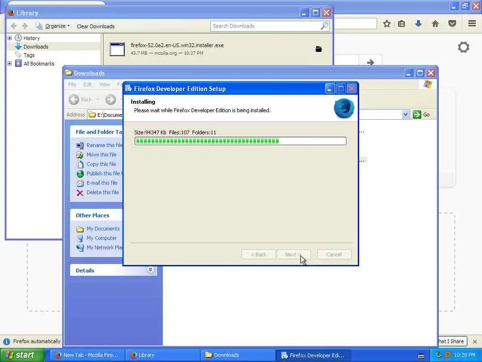The height and width of the screenshot is (362, 482).
Task: Click the Cancel button in setup dialog
Action: (334, 255)
